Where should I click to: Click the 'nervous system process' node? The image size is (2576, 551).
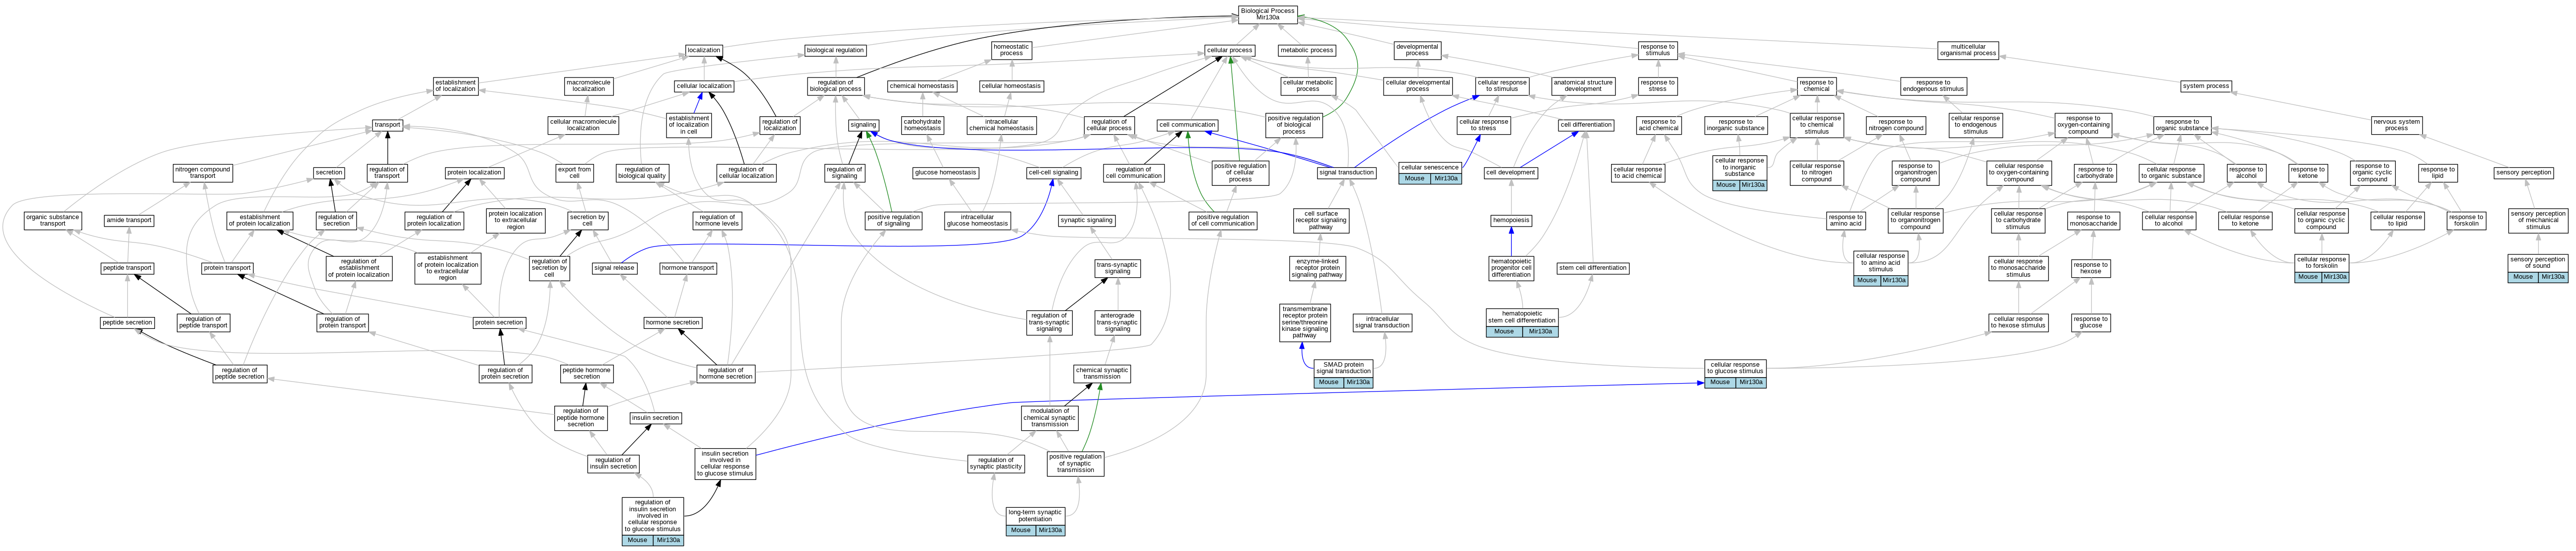coord(2397,125)
